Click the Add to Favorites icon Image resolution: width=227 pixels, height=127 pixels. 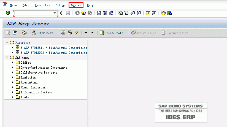tap(63, 33)
